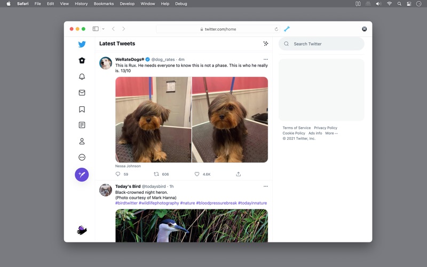Open the Apple menu

[x=9, y=4]
